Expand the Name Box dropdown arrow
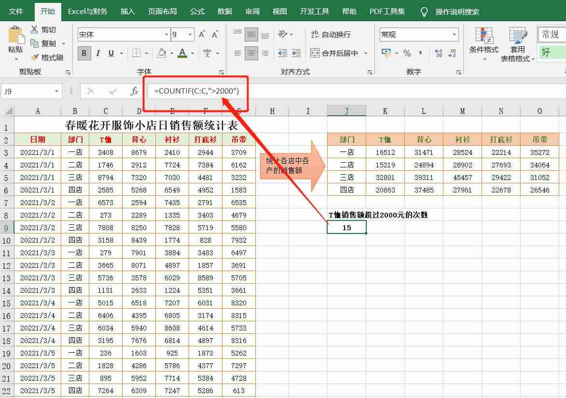This screenshot has height=398, width=566. [56, 91]
